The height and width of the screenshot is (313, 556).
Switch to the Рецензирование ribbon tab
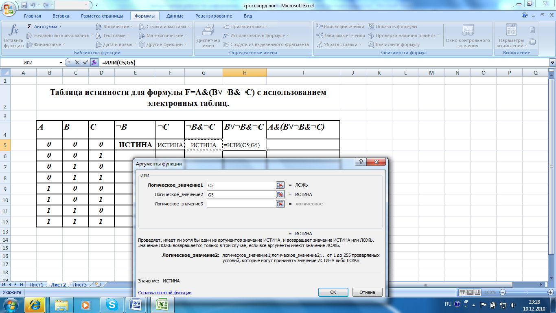[214, 16]
